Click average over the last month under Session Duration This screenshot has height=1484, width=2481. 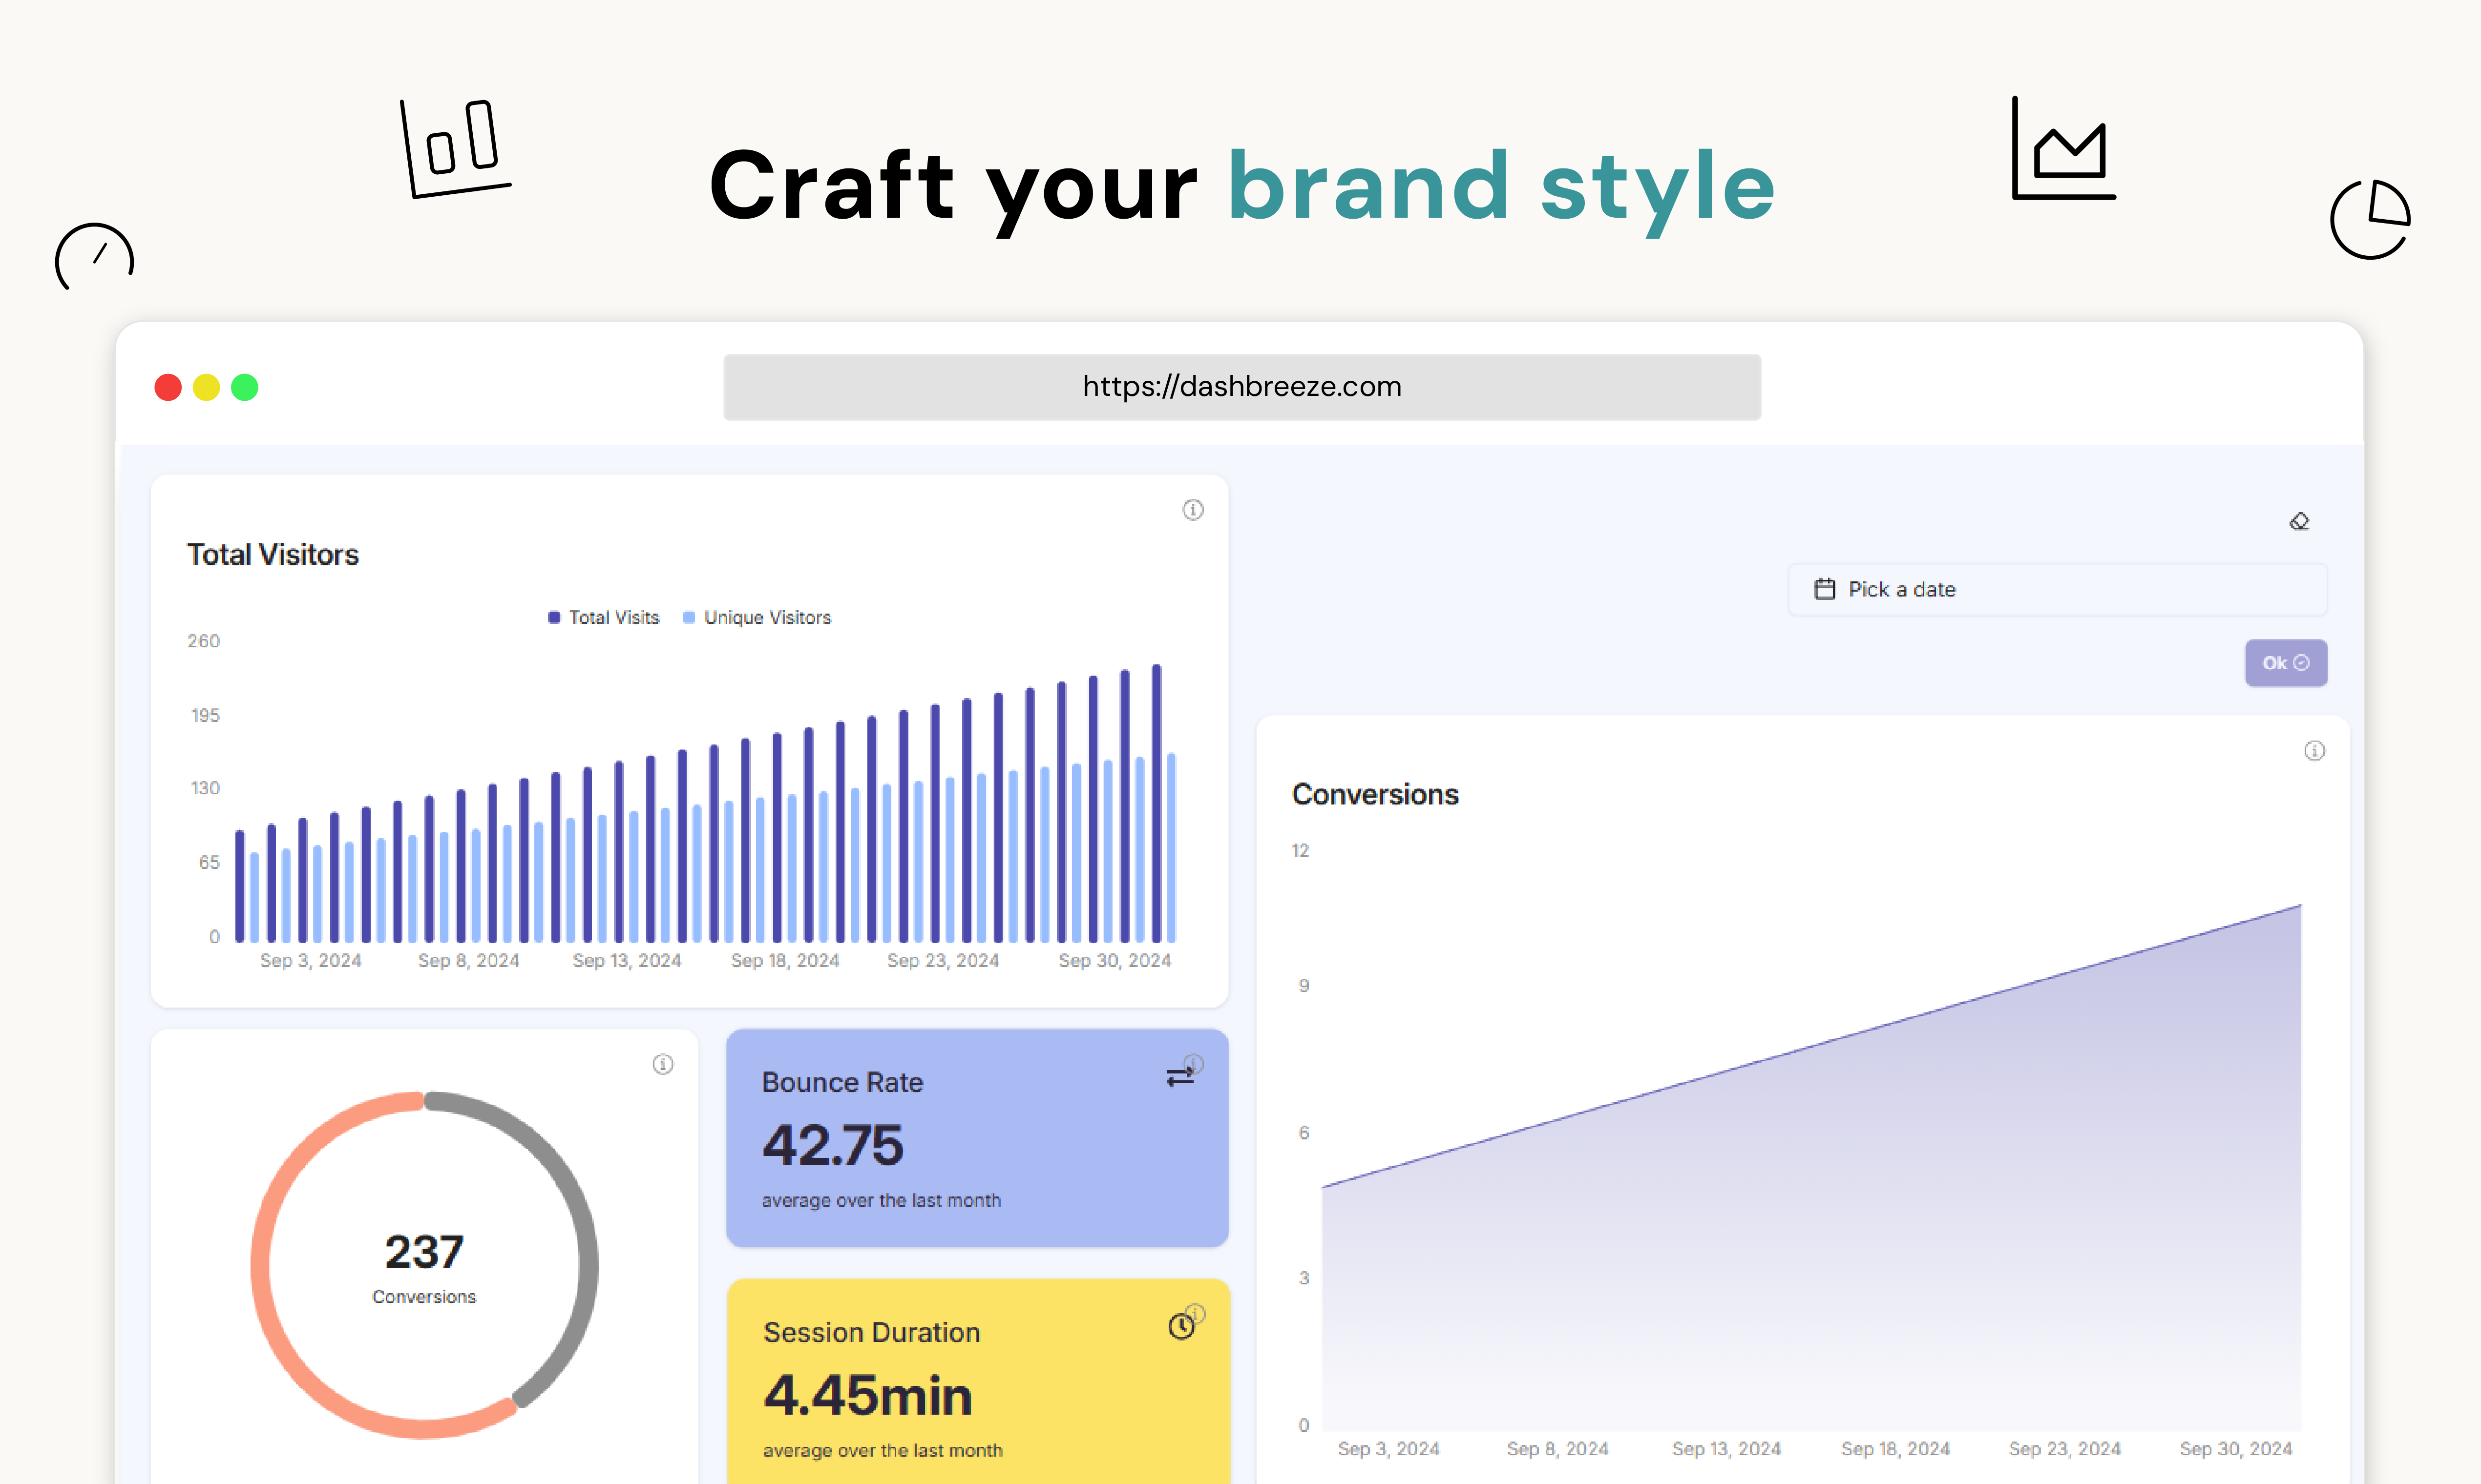pos(883,1450)
